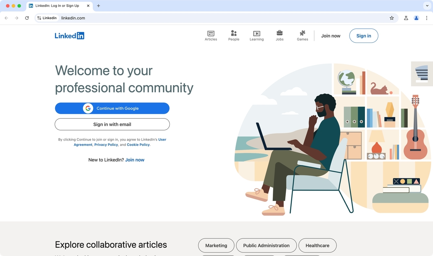Screen dimensions: 433x256
Task: Select the Public Administration topic pill
Action: 266,246
